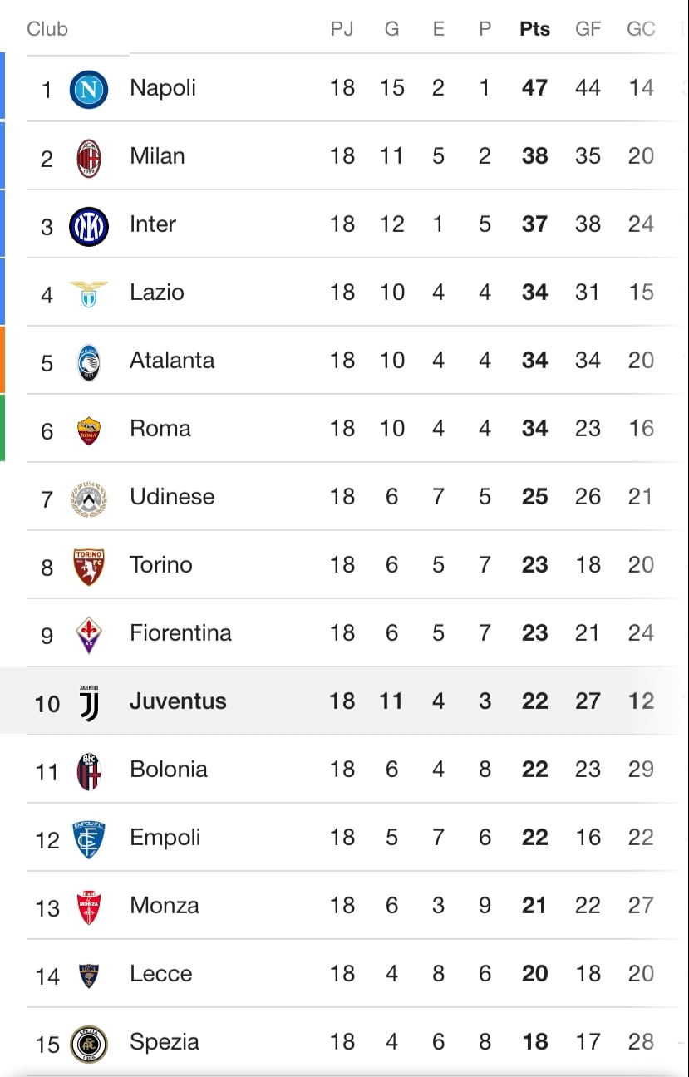Click the Roma club crest
This screenshot has width=689, height=1077.
(88, 430)
